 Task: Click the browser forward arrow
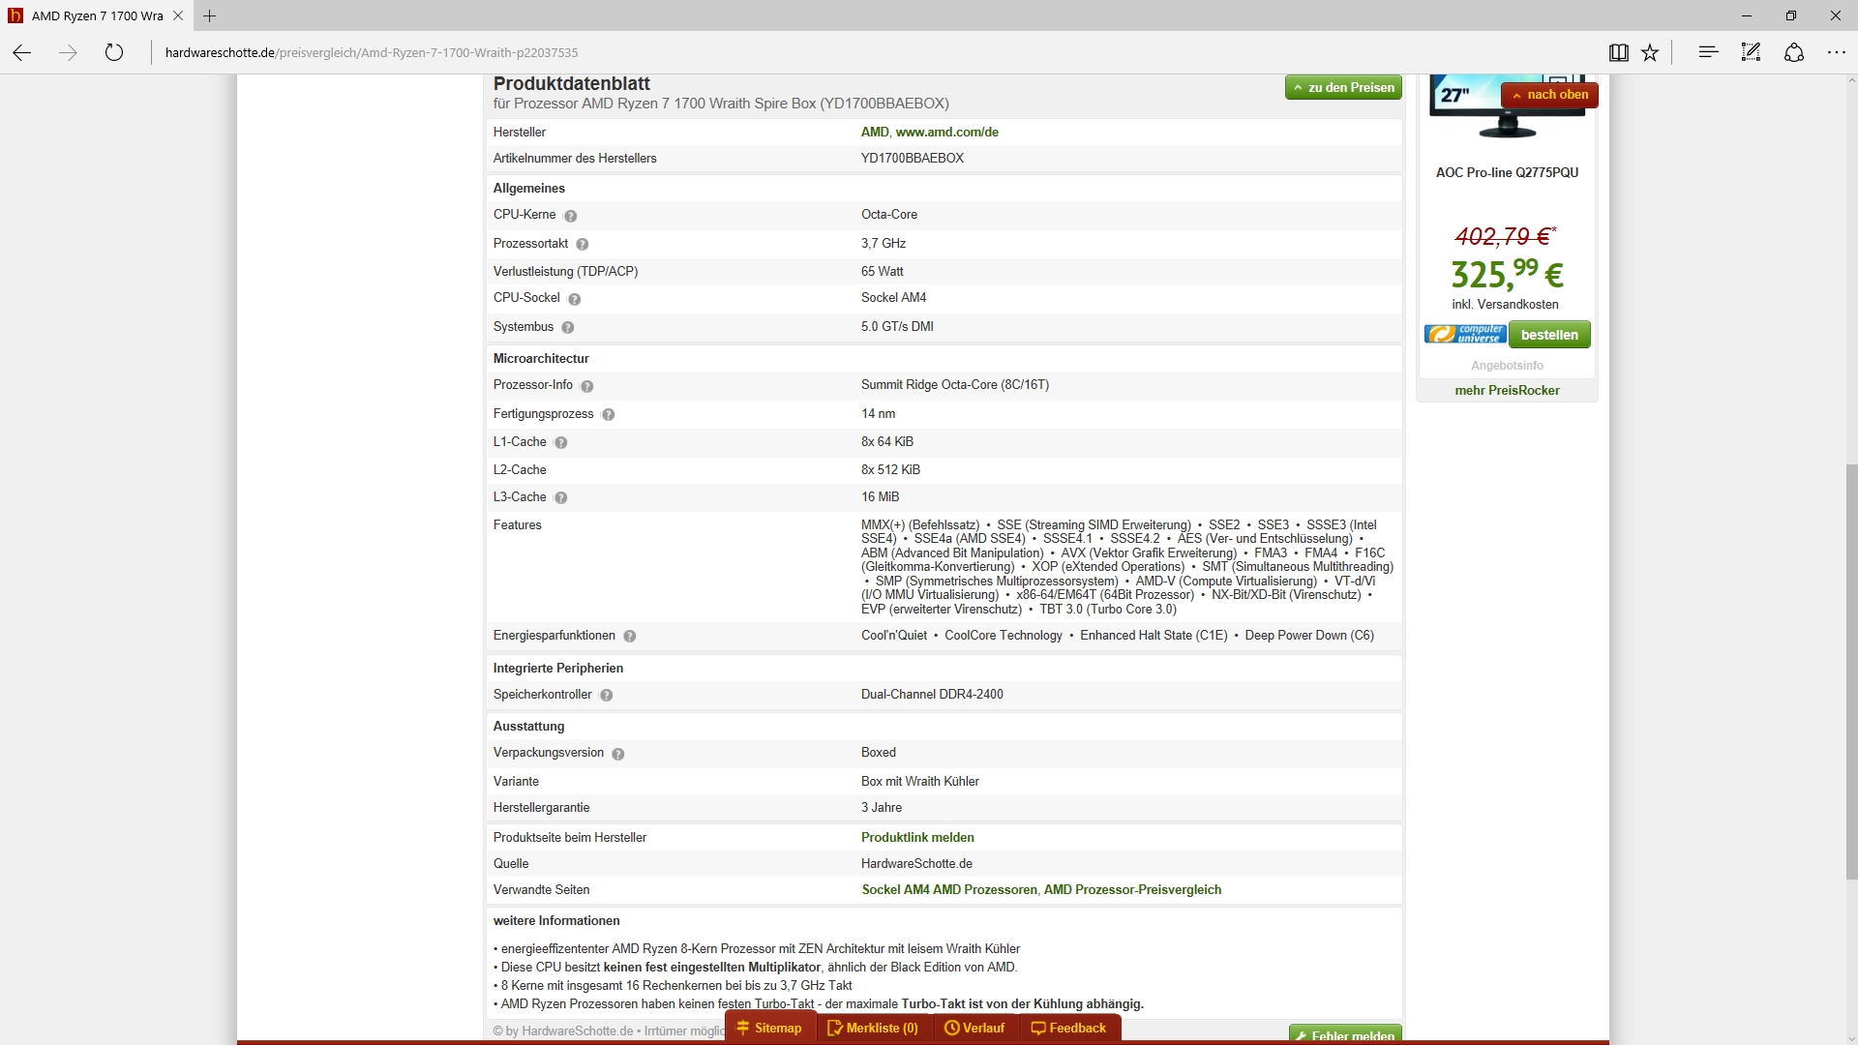[x=68, y=52]
